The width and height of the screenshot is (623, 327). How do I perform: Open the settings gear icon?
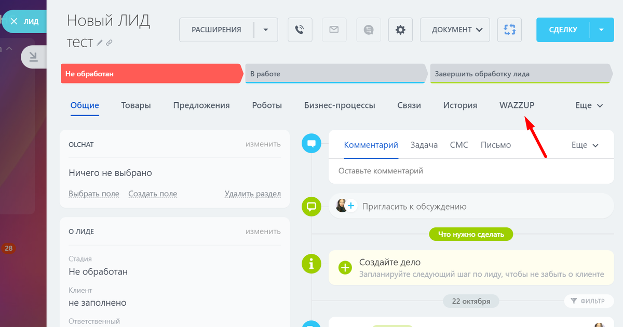click(x=400, y=30)
